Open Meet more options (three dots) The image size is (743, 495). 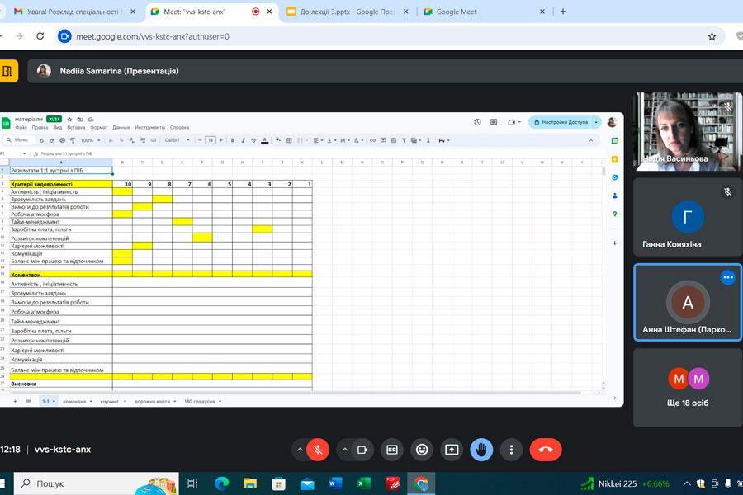tap(511, 450)
